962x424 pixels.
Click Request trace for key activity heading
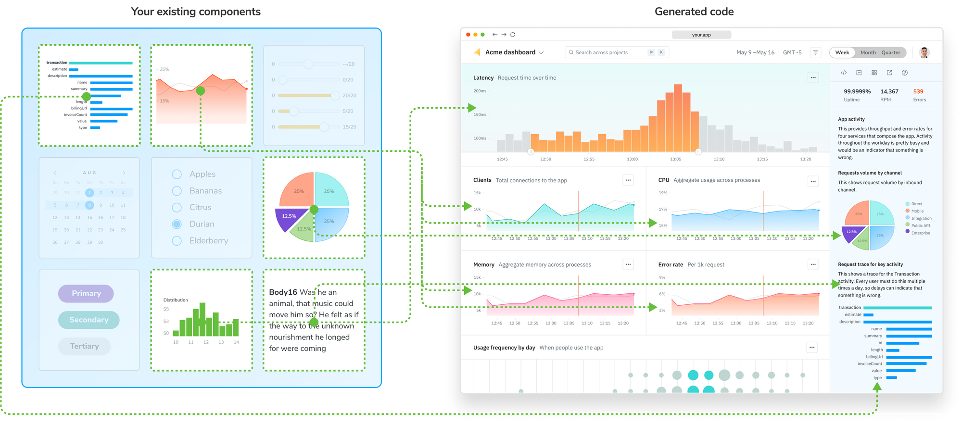[870, 264]
